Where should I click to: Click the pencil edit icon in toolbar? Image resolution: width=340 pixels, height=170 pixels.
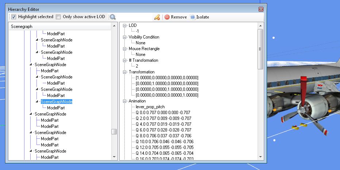coord(157,17)
